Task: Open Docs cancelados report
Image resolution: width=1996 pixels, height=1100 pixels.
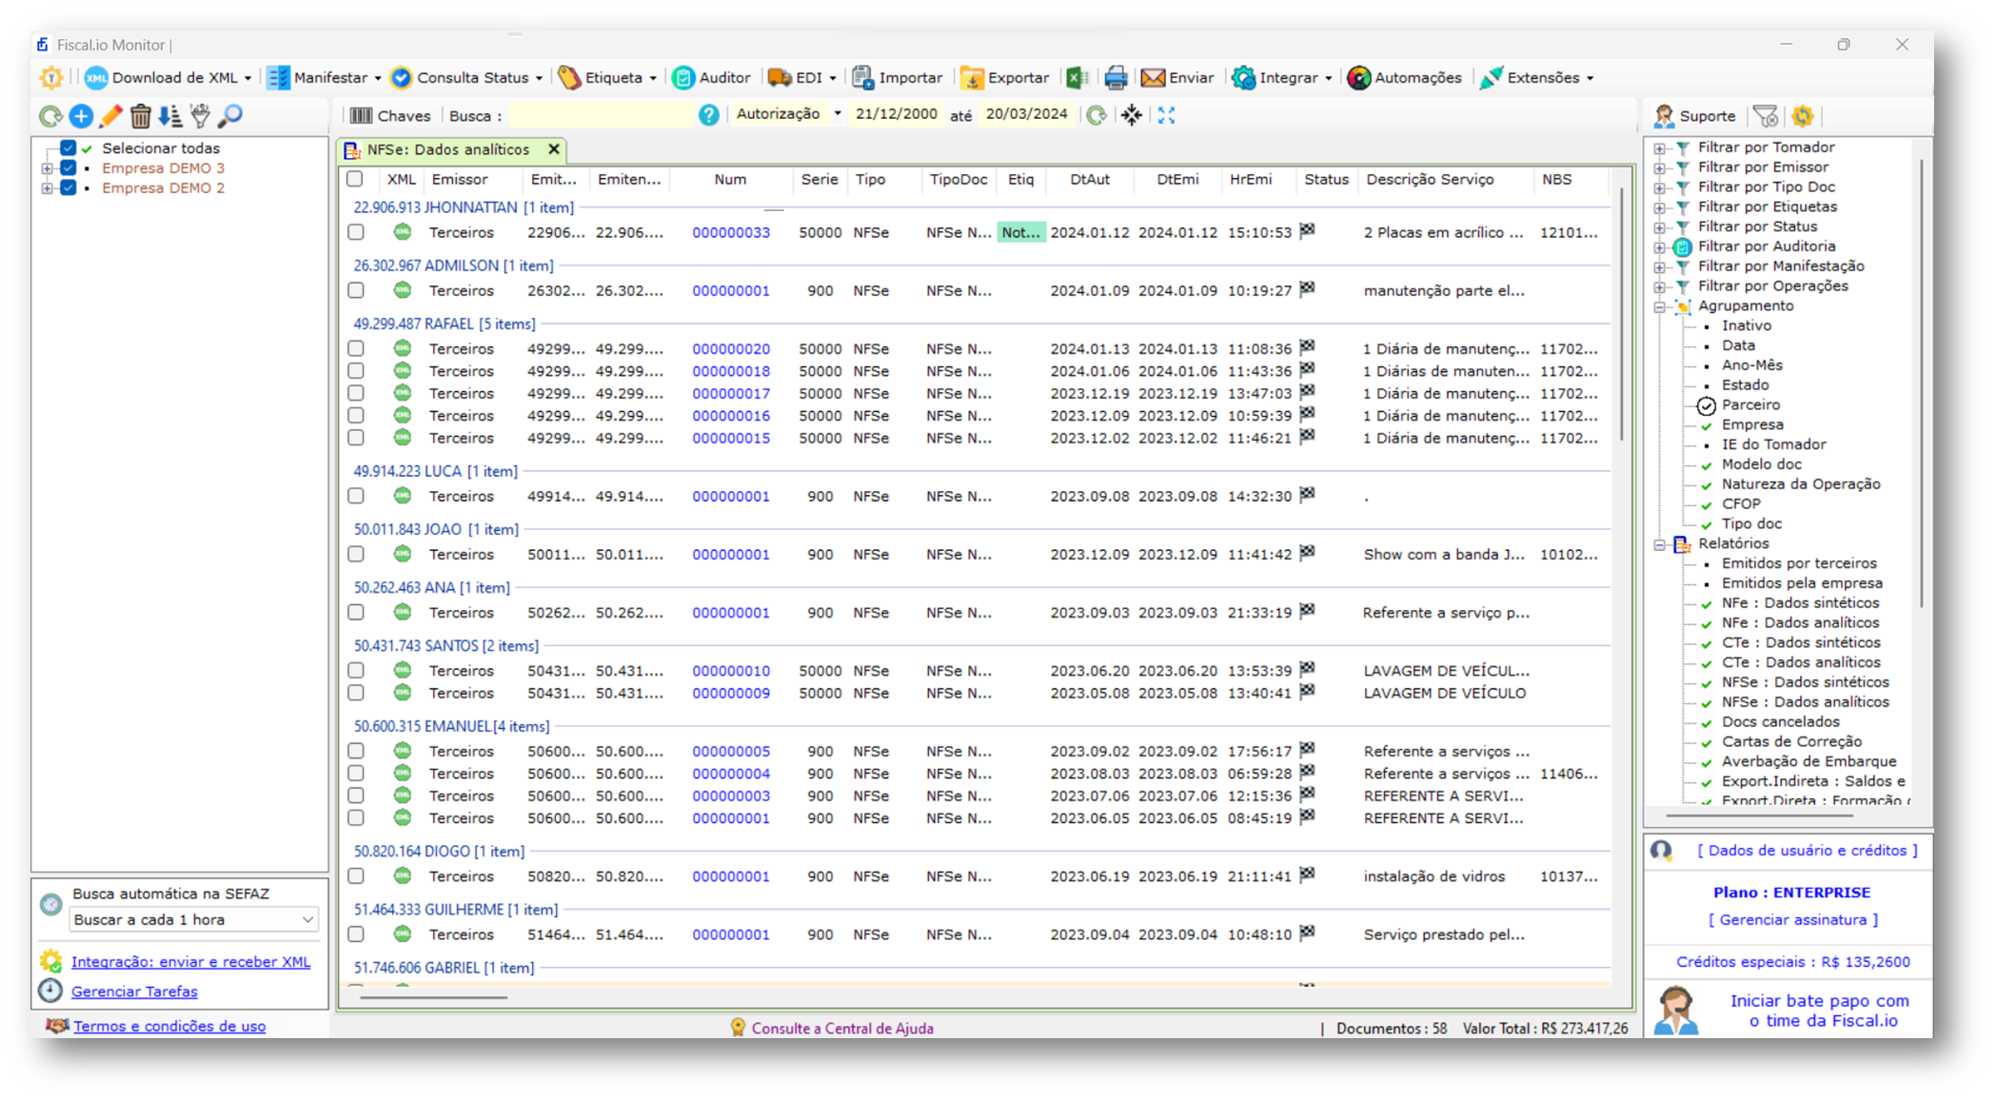Action: pos(1780,722)
